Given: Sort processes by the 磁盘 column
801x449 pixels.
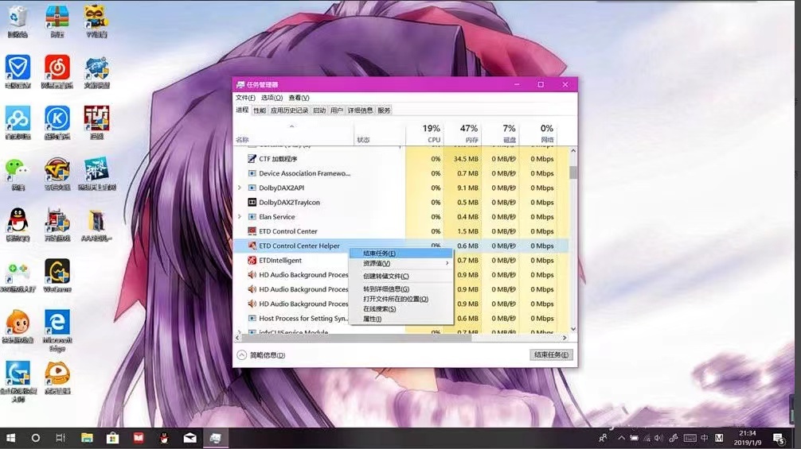Looking at the screenshot, I should 500,133.
